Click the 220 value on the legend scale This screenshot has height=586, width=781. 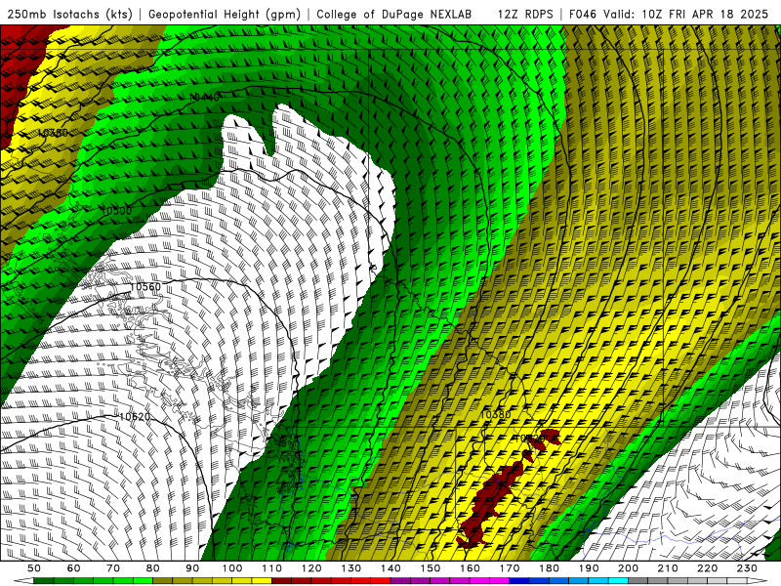[707, 568]
